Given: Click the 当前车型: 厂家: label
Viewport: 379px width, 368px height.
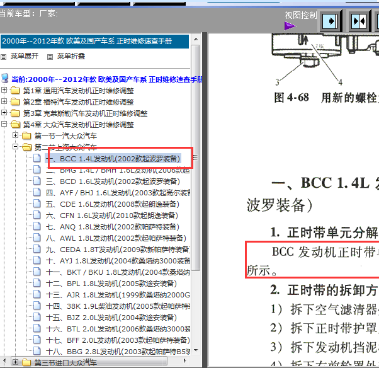Looking at the screenshot, I should click(28, 14).
